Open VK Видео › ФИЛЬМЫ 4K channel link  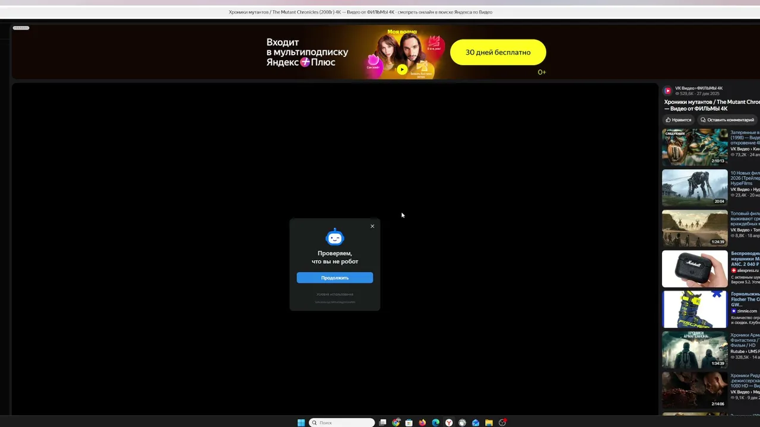click(699, 88)
